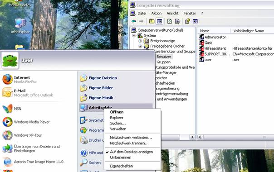Expand the Ereignisanzeige tree node

[140, 41]
